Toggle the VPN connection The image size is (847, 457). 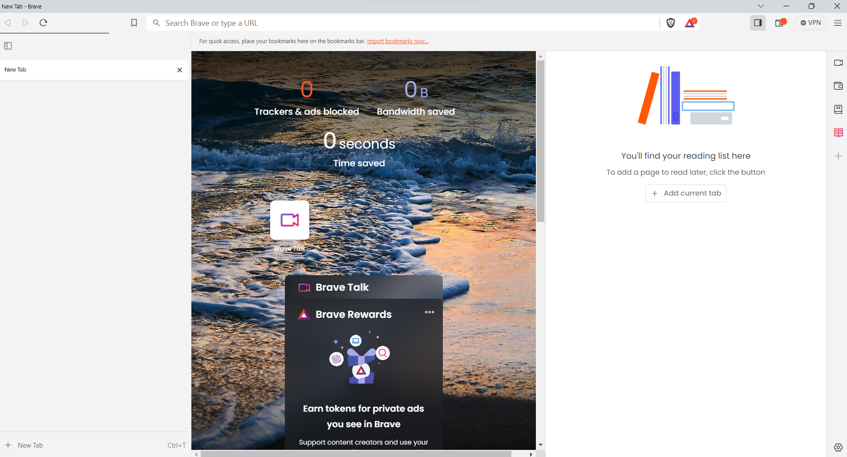811,22
